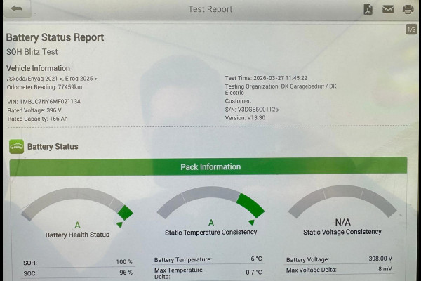Image resolution: width=421 pixels, height=281 pixels.
Task: Click the Vehicle Information heading
Action: [40, 68]
